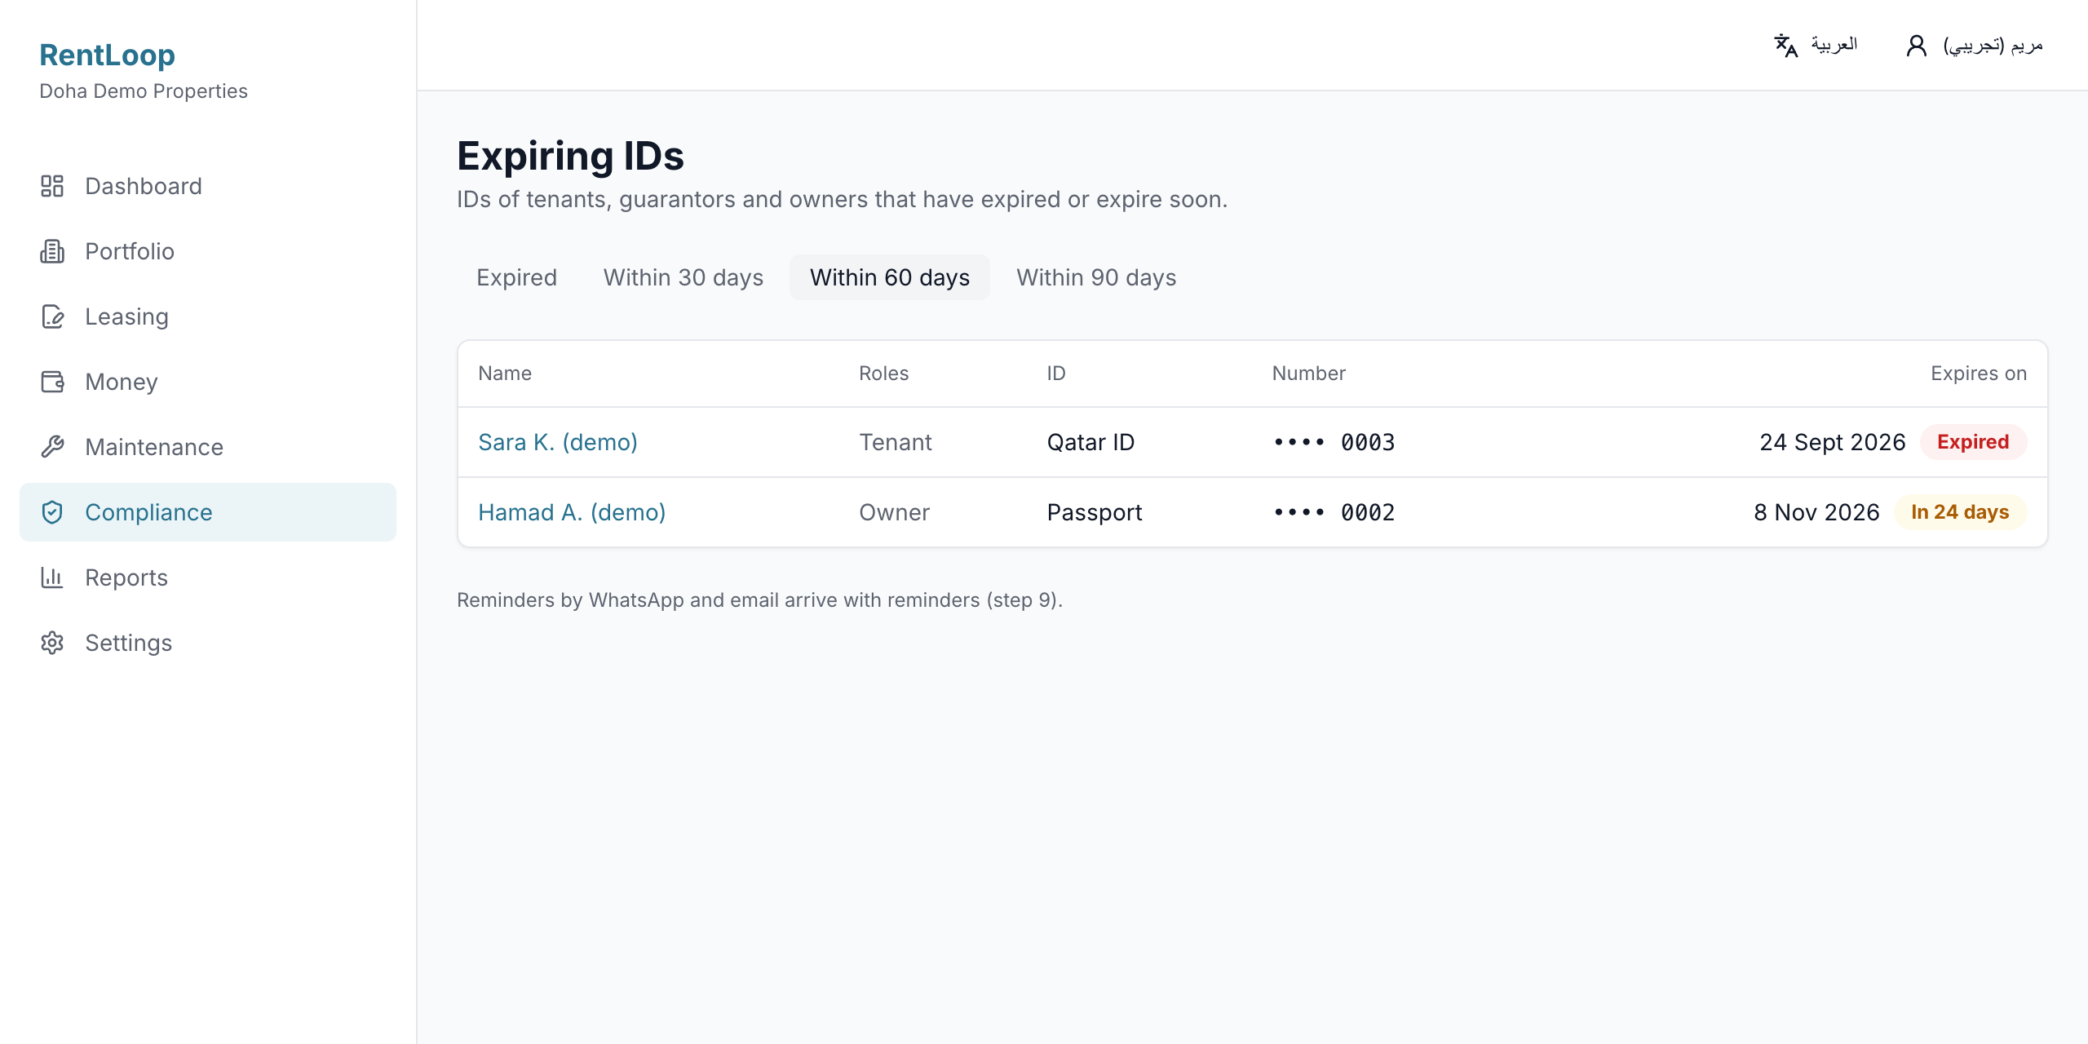Viewport: 2088px width, 1044px height.
Task: Open Sara K. (demo) profile link
Action: click(x=558, y=442)
